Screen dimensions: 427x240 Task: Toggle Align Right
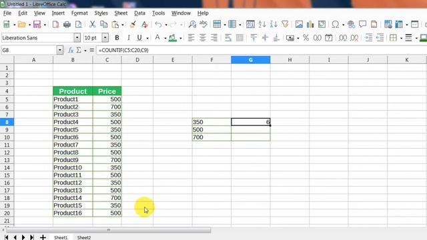pyautogui.click(x=214, y=38)
